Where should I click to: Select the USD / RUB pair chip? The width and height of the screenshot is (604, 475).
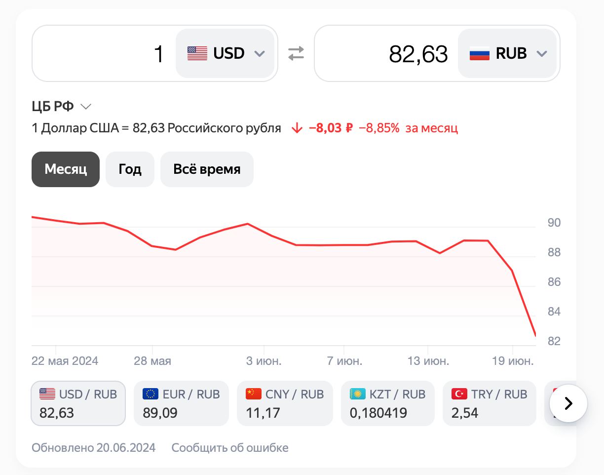coord(78,403)
